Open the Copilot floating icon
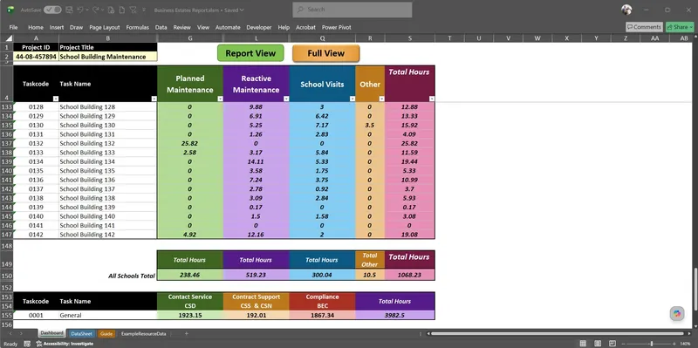This screenshot has height=348, width=698. pyautogui.click(x=677, y=313)
